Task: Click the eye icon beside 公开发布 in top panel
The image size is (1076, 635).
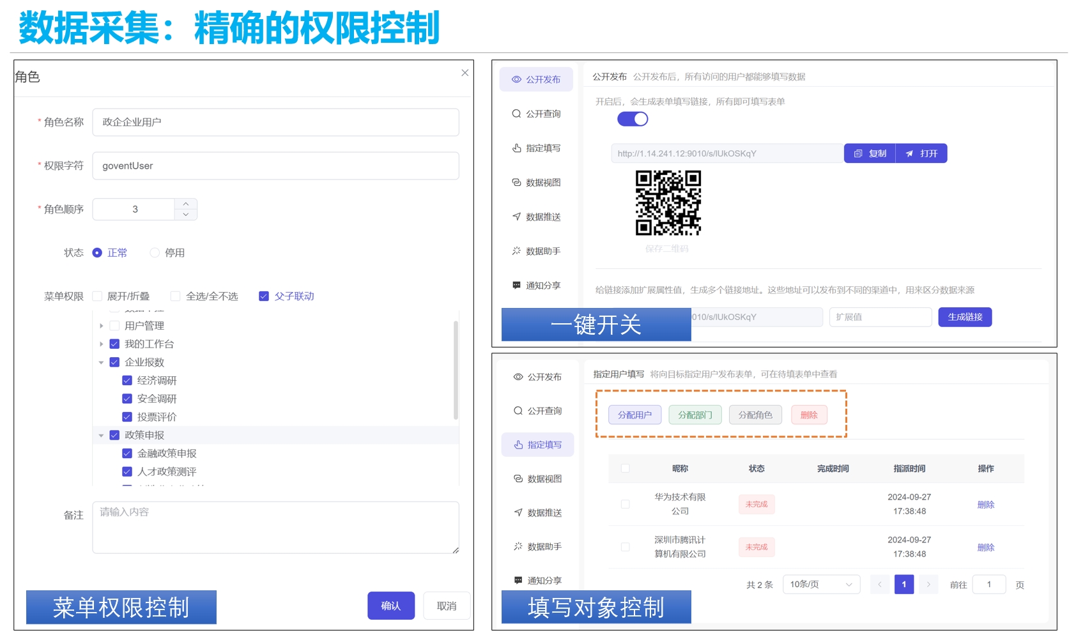Action: [x=516, y=80]
